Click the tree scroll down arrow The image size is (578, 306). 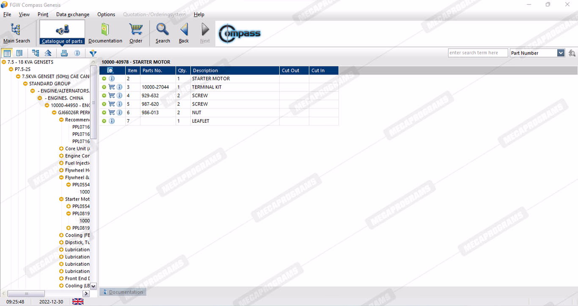(x=94, y=286)
